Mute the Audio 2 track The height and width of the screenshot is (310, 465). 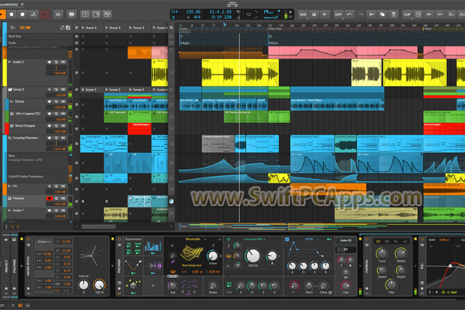click(x=63, y=62)
